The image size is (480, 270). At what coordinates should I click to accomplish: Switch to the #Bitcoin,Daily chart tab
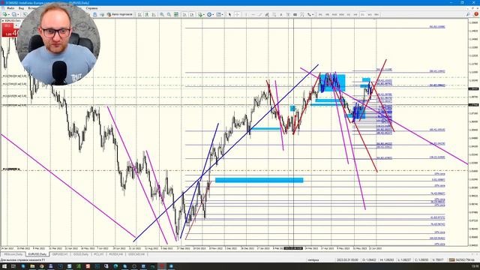(13, 254)
